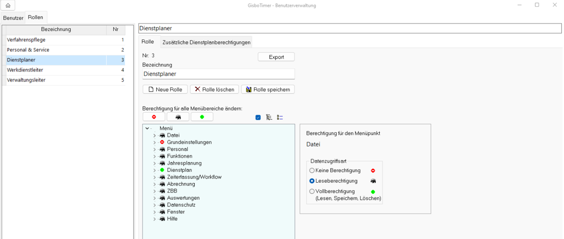Screen dimensions: 564x239
Task: Set all menu areas to read permission
Action: pos(178,117)
